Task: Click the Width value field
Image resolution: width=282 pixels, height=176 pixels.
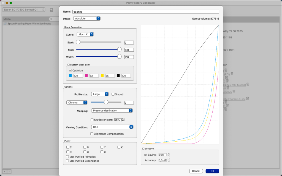Action: [129, 57]
